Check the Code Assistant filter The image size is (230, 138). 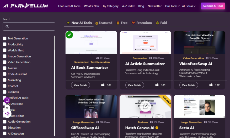click(4, 74)
